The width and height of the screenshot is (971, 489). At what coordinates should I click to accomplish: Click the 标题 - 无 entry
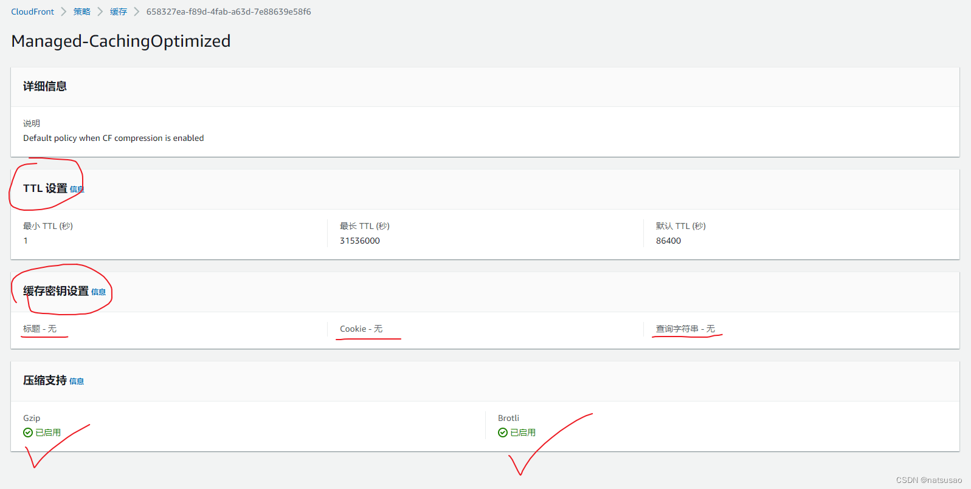(x=40, y=329)
